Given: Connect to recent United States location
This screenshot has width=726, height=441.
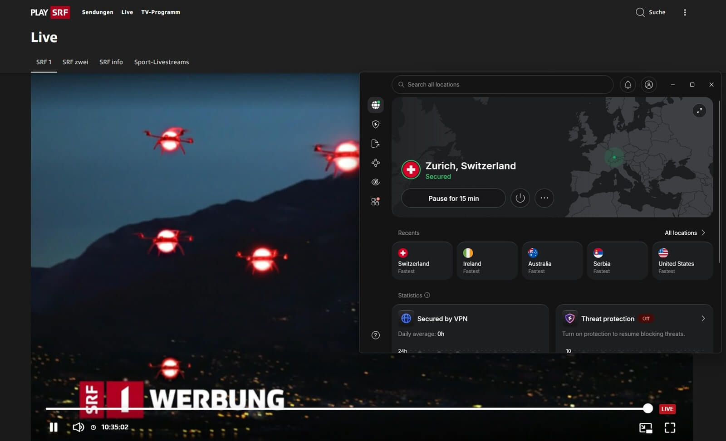Looking at the screenshot, I should [x=682, y=261].
